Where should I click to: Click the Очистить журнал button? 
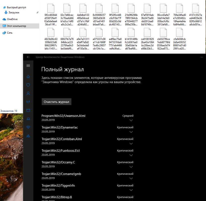click(x=57, y=102)
